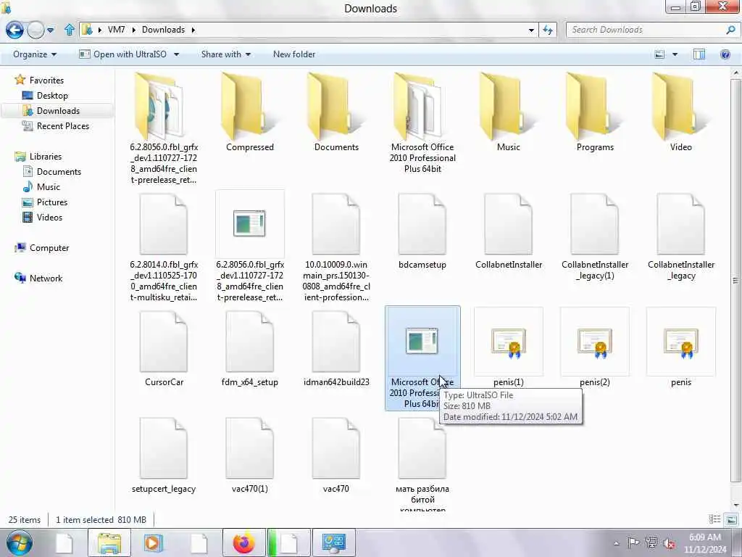Select the 6.2.8014.0 multisku file

[x=164, y=247]
